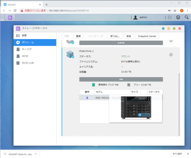191x158 pixels.
Task: Click the volume list vertical scrollbar
Action: coord(179,104)
